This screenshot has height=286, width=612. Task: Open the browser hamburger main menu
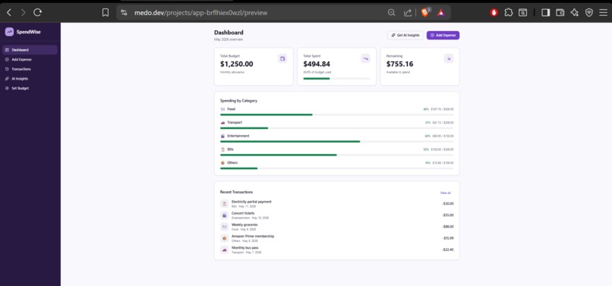[x=603, y=12]
